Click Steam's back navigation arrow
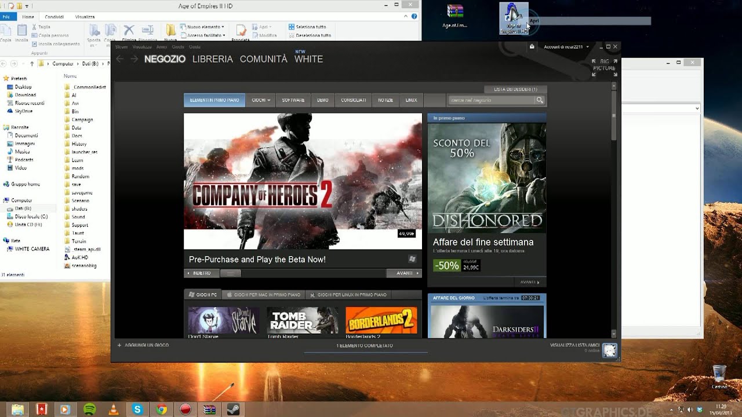The image size is (742, 417). point(120,59)
